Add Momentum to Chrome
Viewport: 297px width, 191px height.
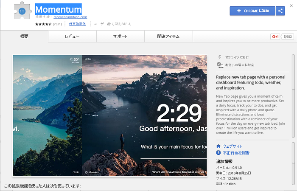252,11
